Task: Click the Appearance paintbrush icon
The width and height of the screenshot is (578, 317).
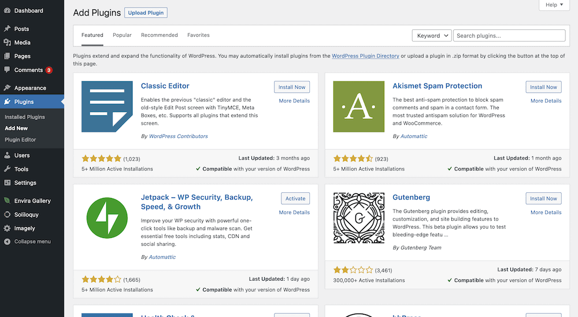Action: (x=7, y=88)
